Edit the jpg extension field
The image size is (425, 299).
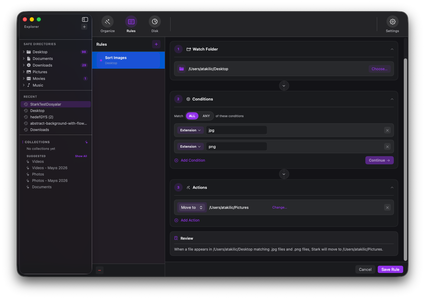pos(237,130)
